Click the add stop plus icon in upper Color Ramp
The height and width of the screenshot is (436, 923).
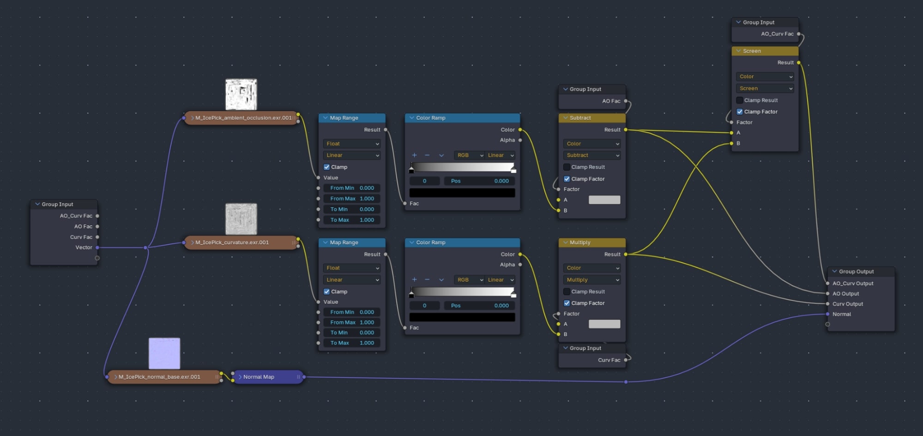(414, 155)
